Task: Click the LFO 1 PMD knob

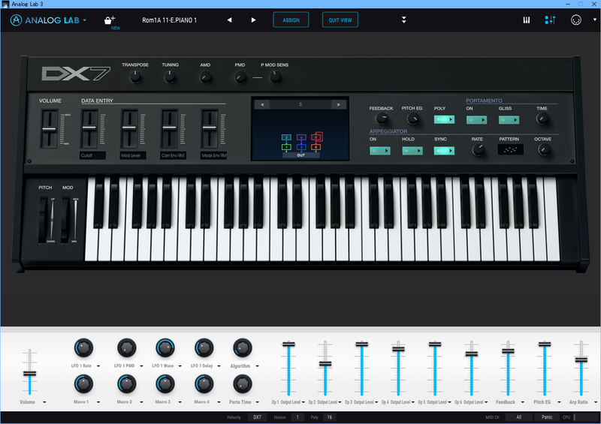Action: pos(126,347)
